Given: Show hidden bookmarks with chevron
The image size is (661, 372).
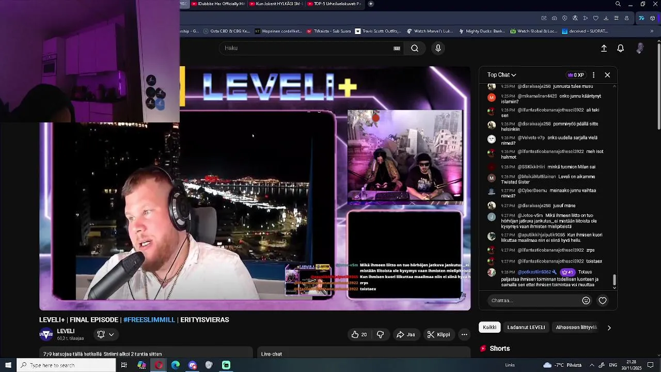Looking at the screenshot, I should 652,31.
